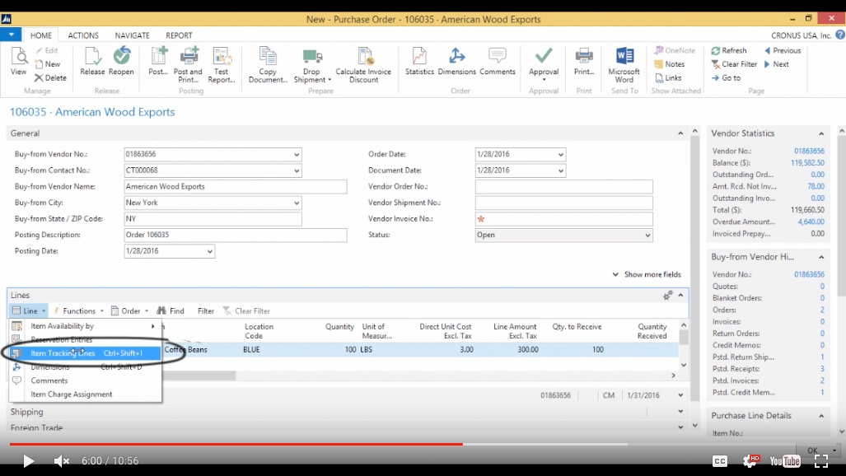
Task: Open the Posting Date picker
Action: coord(209,251)
